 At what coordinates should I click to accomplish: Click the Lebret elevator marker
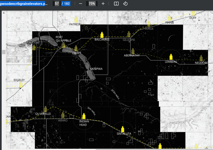point(76,48)
